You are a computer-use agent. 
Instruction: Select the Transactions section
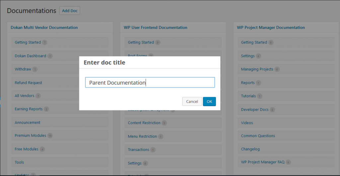click(138, 150)
